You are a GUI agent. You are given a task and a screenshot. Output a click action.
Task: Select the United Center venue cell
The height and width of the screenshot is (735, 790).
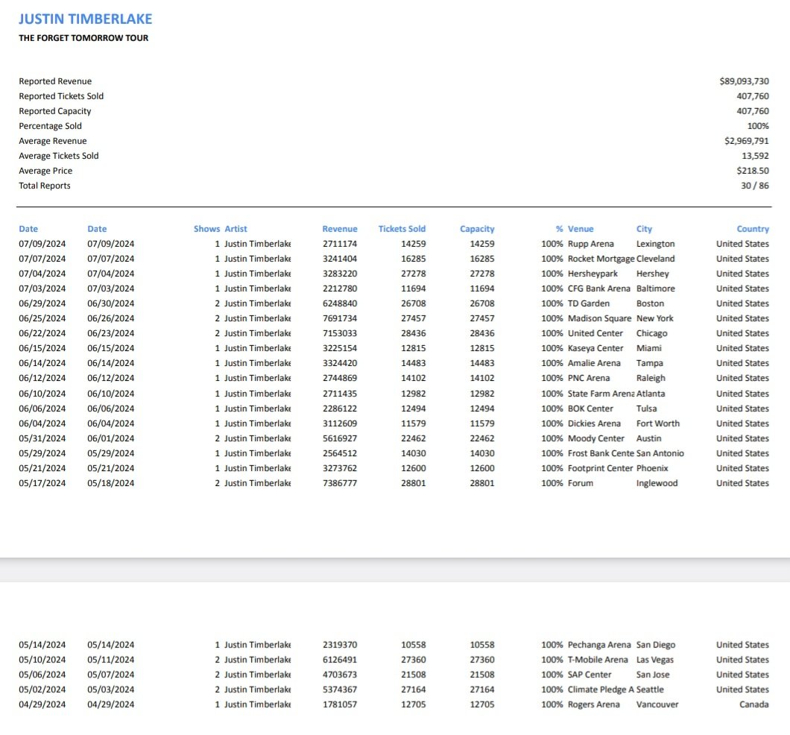click(x=595, y=333)
